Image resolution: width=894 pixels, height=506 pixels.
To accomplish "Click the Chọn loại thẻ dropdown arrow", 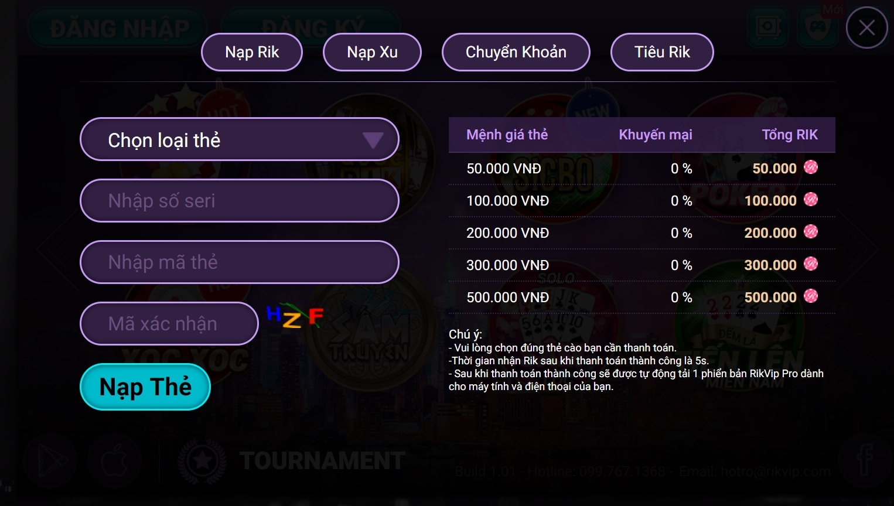I will (x=373, y=140).
